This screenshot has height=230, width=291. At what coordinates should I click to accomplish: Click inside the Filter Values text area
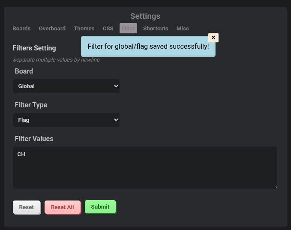(145, 168)
